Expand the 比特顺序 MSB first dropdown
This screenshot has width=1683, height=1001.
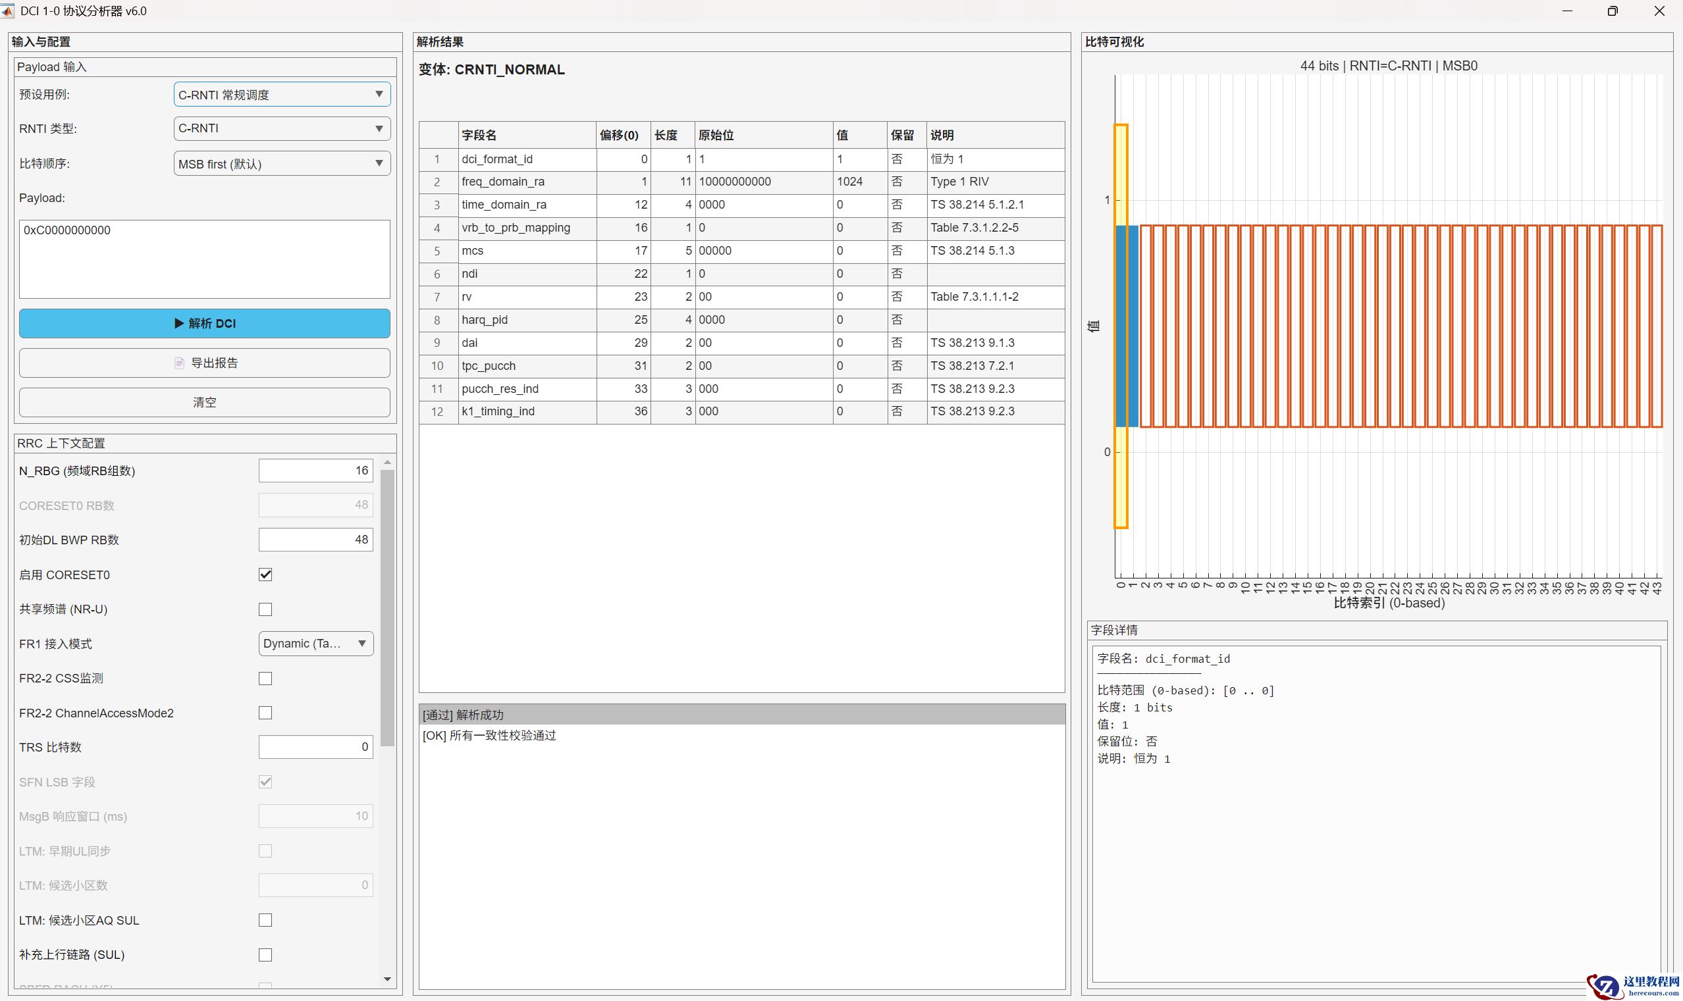click(282, 164)
